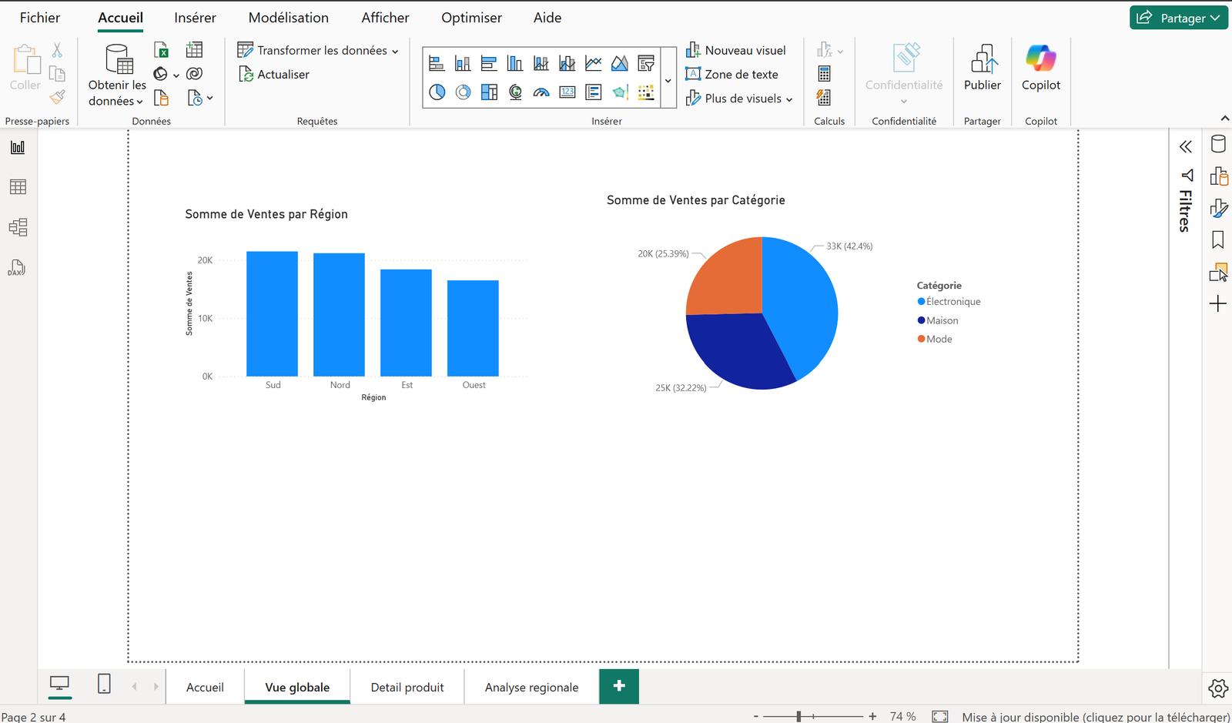
Task: Insert a card visual with 123
Action: pyautogui.click(x=567, y=92)
